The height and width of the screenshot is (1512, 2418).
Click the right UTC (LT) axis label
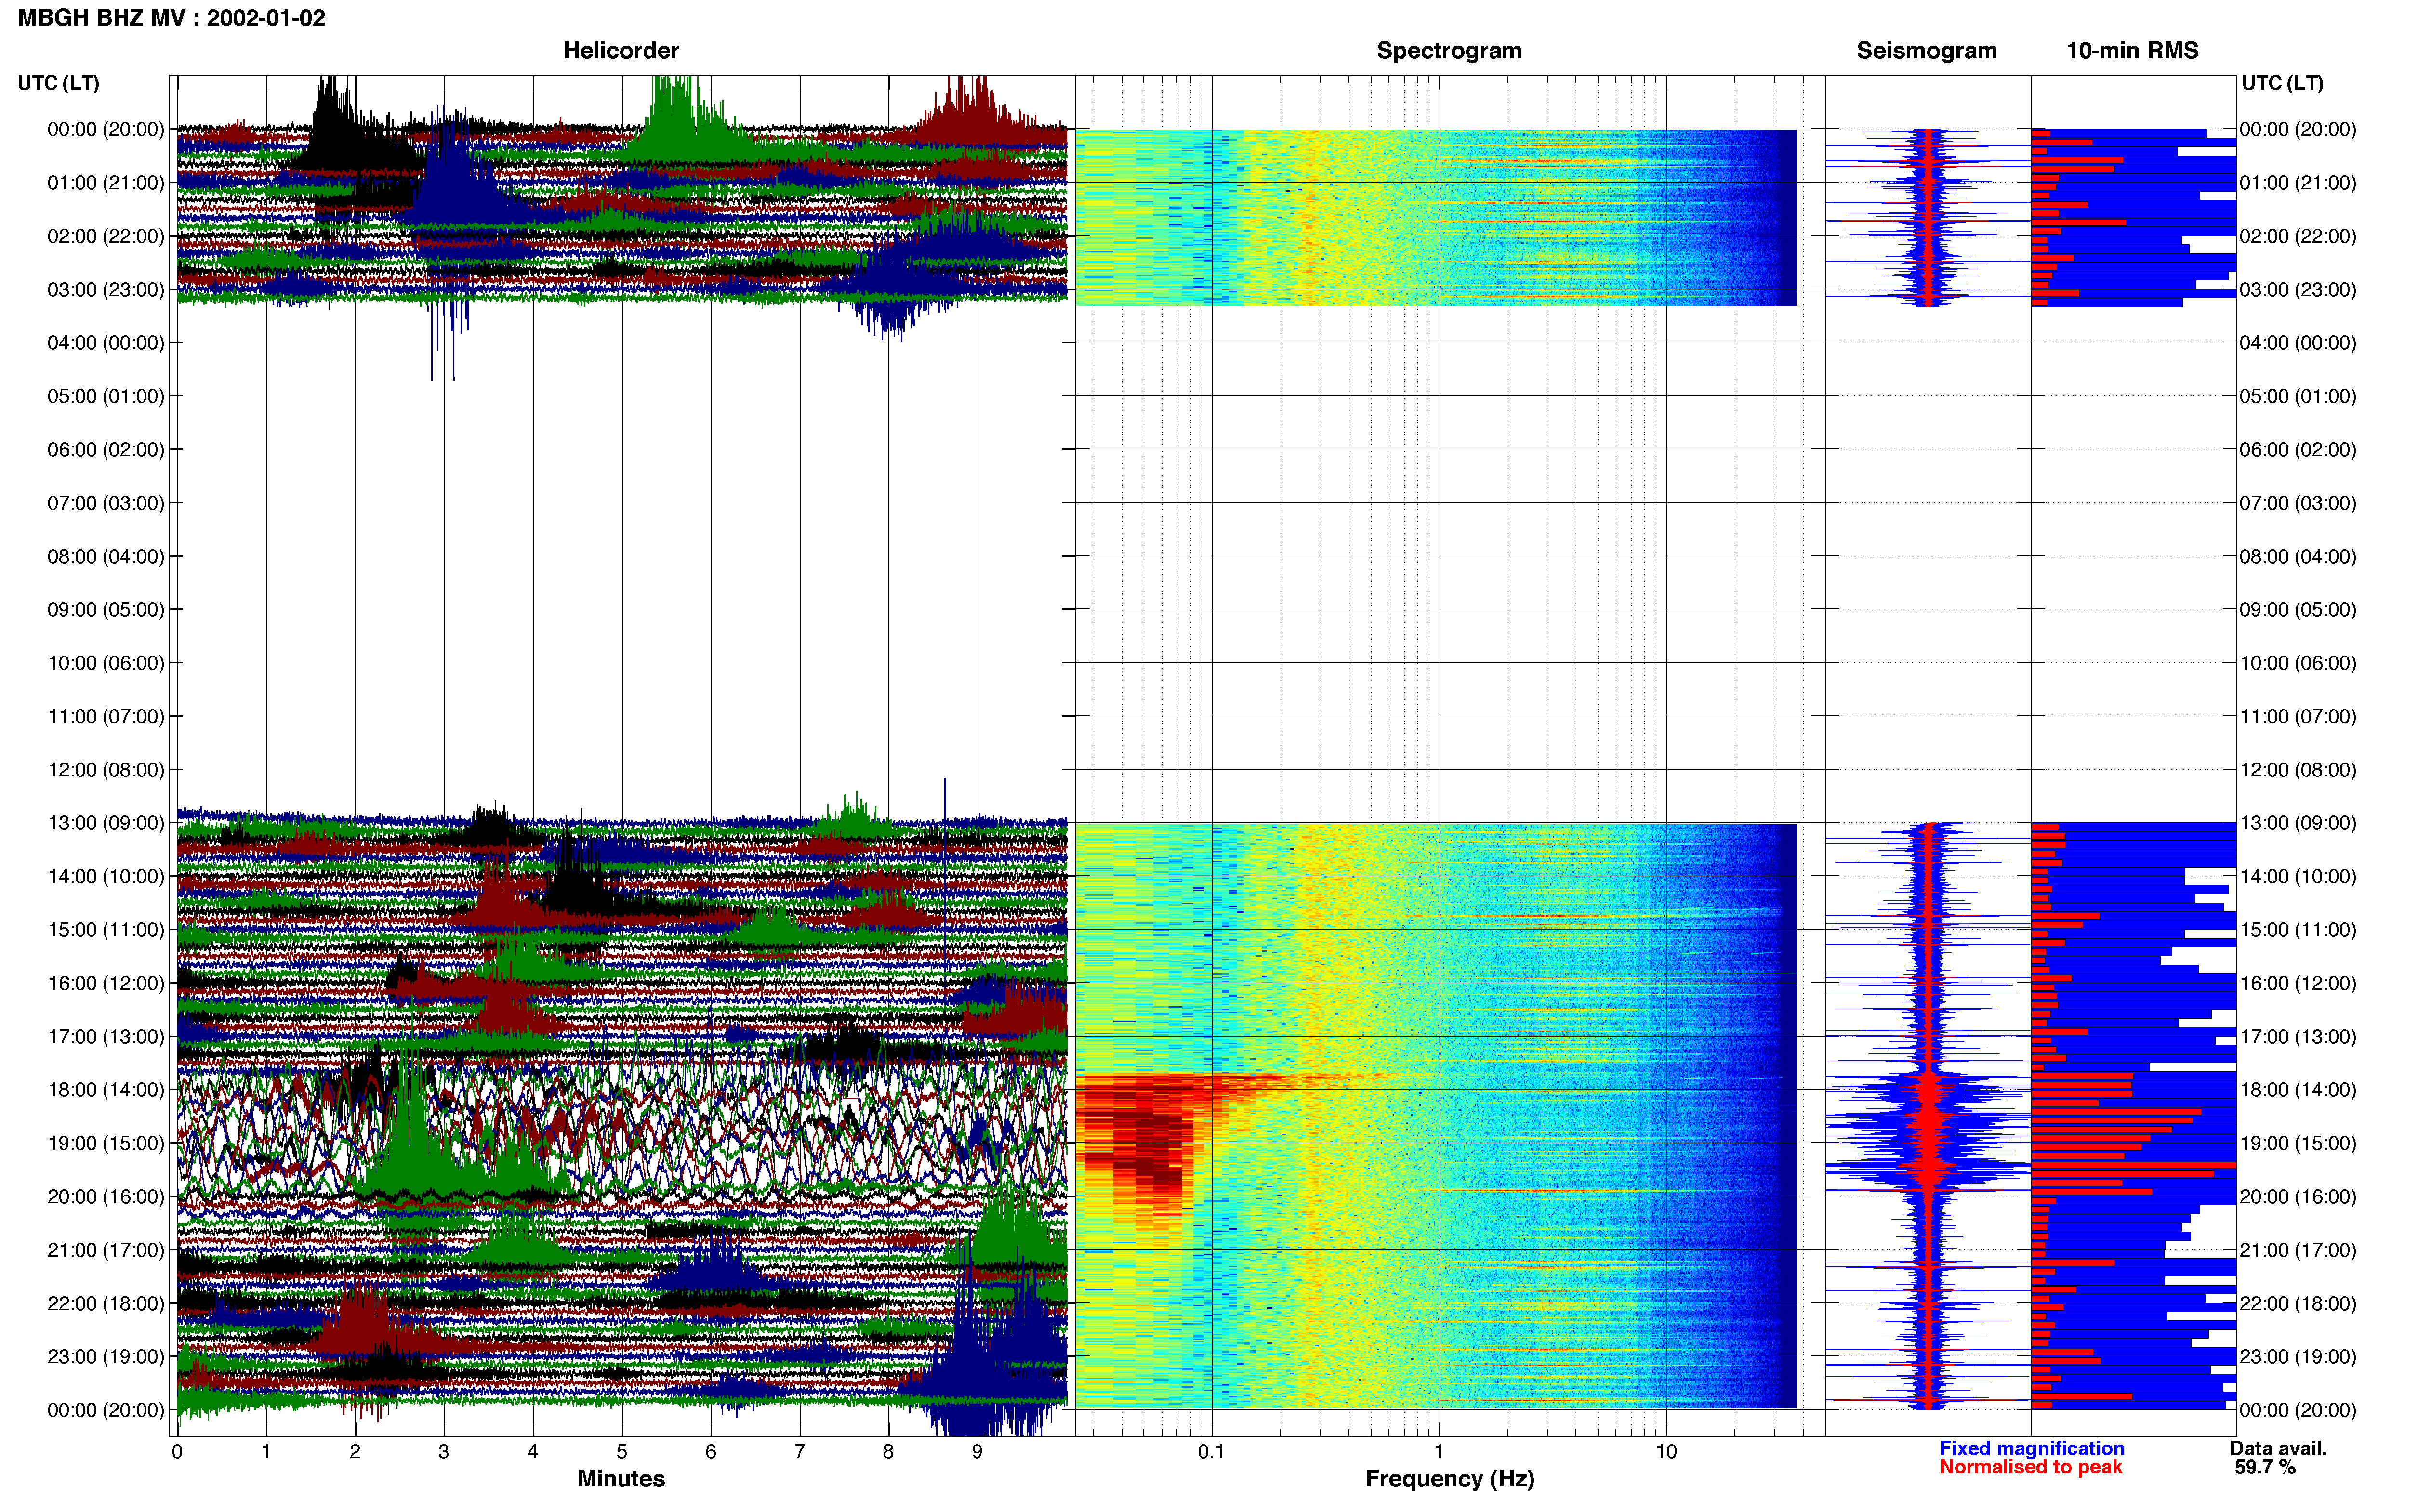(2282, 83)
